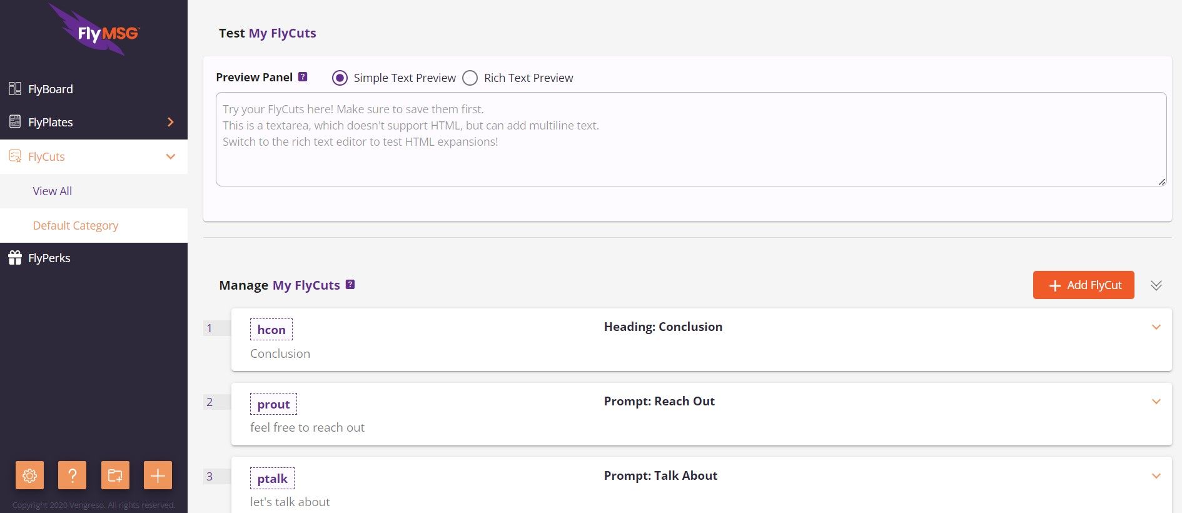Click the 'Prompt: Reach Out' title
This screenshot has height=513, width=1182.
(659, 401)
